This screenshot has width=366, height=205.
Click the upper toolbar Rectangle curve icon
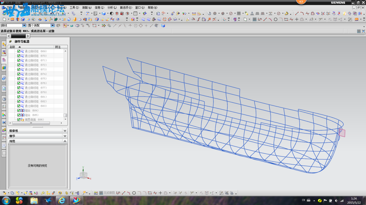pos(286,19)
